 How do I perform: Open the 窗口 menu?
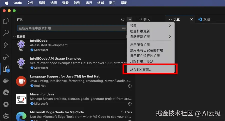click(x=112, y=3)
